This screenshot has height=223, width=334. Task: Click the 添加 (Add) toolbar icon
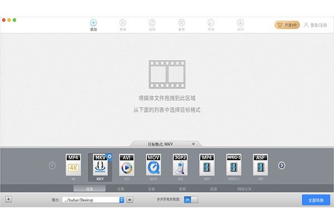tap(93, 23)
